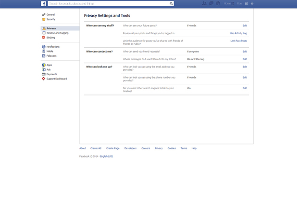Go to Home in the top bar
297x198 pixels.
(227, 3)
